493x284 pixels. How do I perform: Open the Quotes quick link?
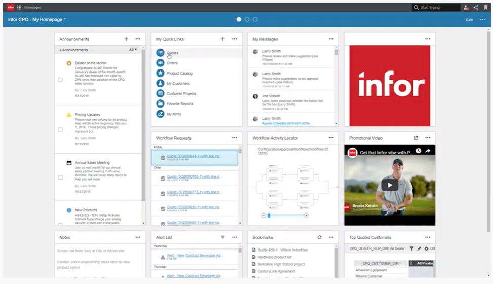pyautogui.click(x=172, y=53)
